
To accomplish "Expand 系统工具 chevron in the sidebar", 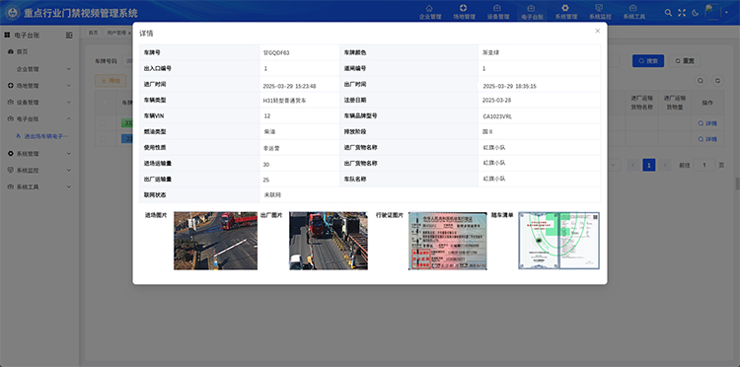I will [68, 186].
